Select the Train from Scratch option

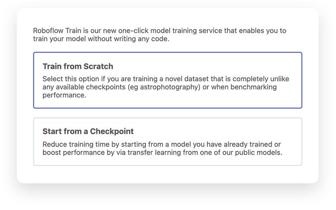pyautogui.click(x=167, y=80)
